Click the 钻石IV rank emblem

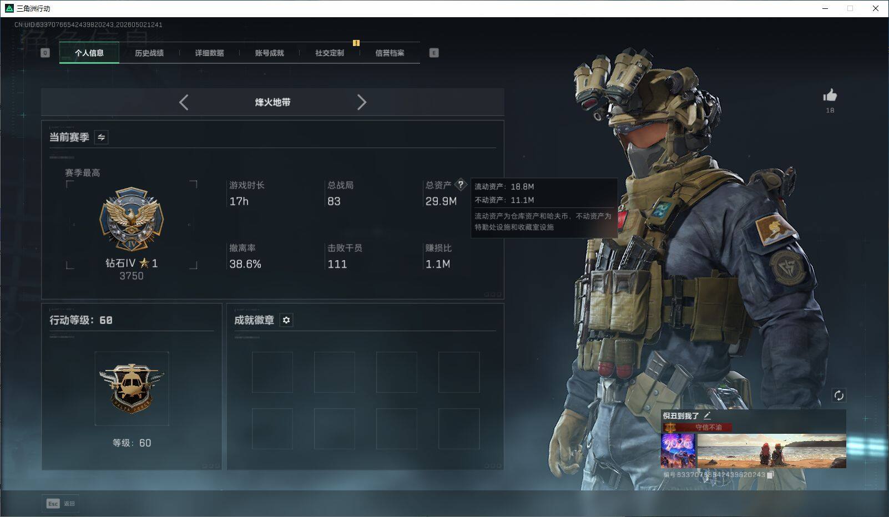tap(132, 220)
